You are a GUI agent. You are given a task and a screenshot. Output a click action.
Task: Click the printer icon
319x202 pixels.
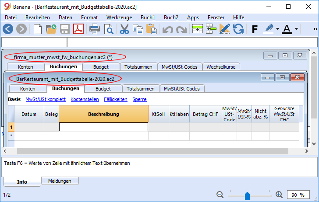pos(95,29)
